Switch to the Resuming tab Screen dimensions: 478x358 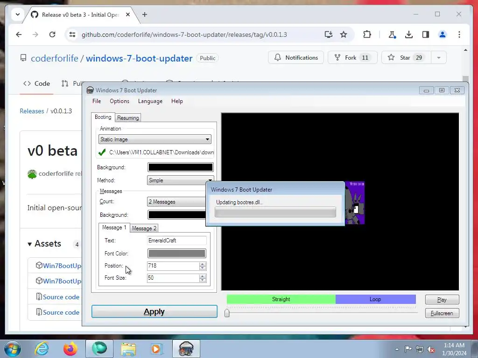click(128, 118)
